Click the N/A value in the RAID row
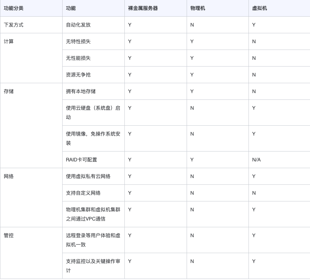The width and height of the screenshot is (310, 280). pyautogui.click(x=256, y=160)
